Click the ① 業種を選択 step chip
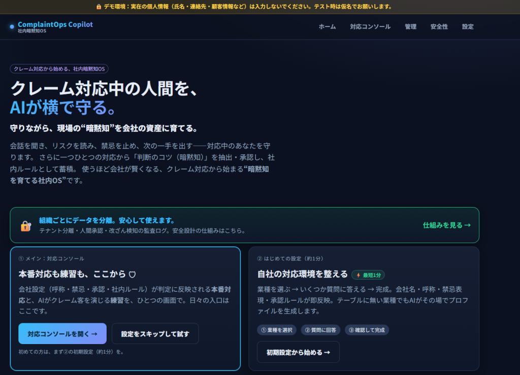The width and height of the screenshot is (520, 375). (277, 330)
